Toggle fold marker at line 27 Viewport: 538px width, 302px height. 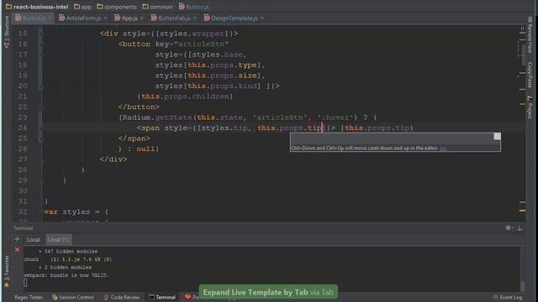pyautogui.click(x=41, y=159)
